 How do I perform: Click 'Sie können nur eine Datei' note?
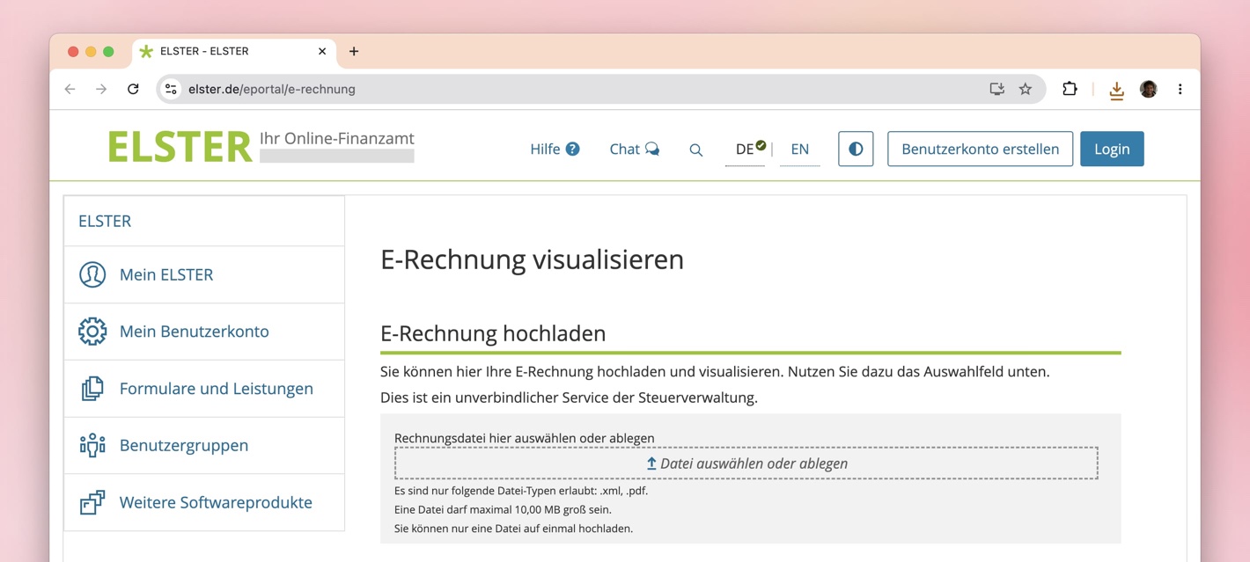pos(513,529)
